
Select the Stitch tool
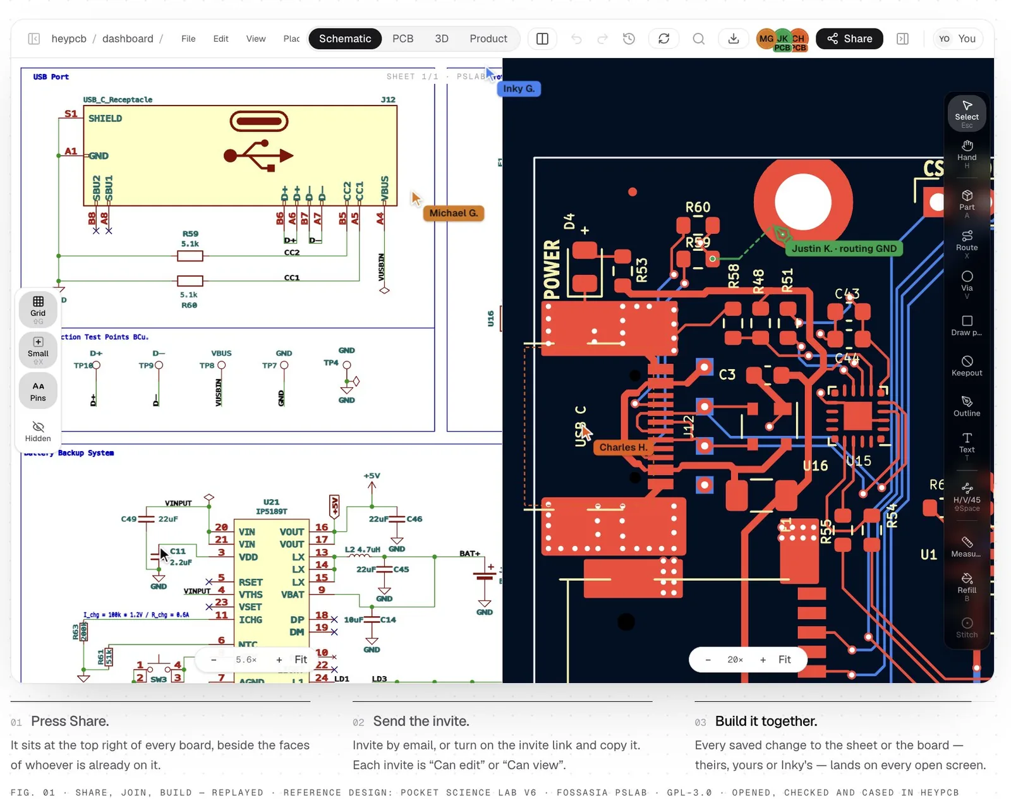click(x=967, y=627)
